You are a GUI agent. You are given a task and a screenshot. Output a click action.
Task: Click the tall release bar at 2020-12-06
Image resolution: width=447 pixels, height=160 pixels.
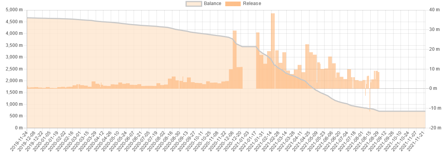(x=235, y=59)
